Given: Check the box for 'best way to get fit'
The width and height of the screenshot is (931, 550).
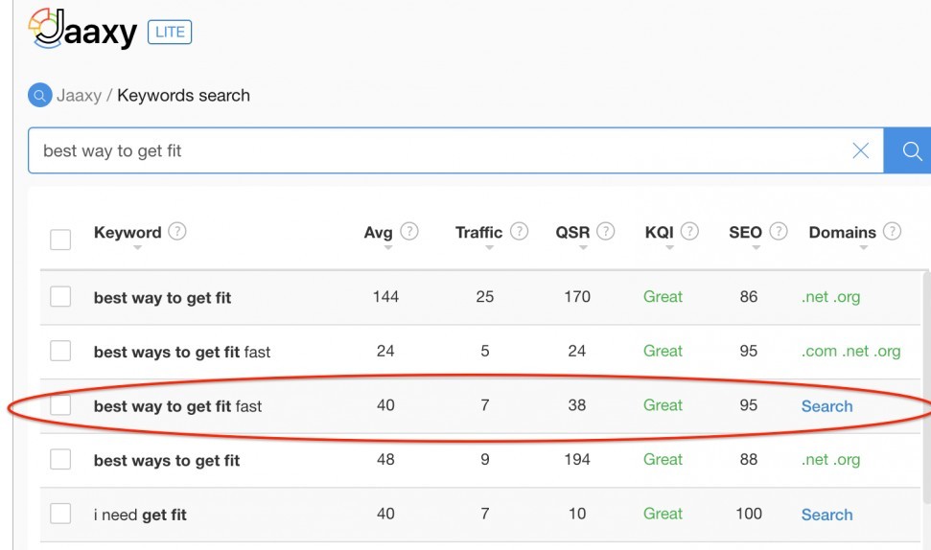Looking at the screenshot, I should pos(60,296).
